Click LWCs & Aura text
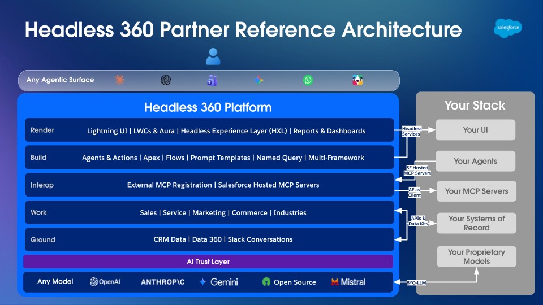The width and height of the screenshot is (543, 305). [154, 131]
